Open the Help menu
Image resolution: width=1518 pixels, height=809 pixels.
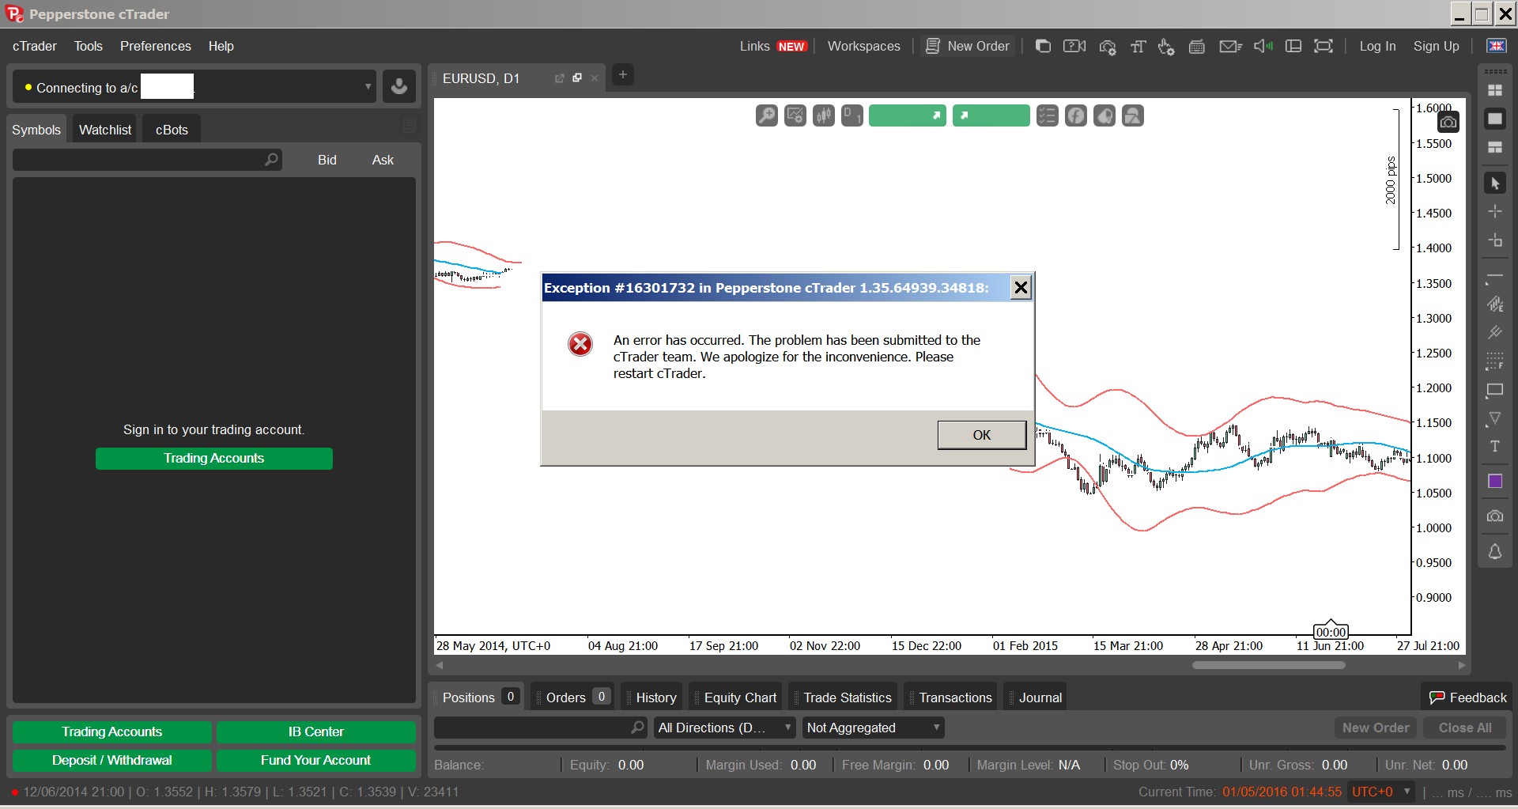pos(221,47)
